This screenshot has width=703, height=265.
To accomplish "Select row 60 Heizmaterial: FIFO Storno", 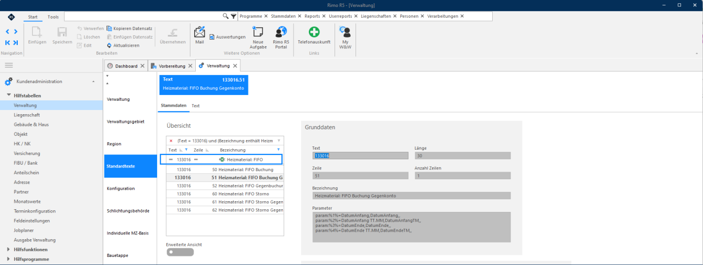I will point(225,194).
